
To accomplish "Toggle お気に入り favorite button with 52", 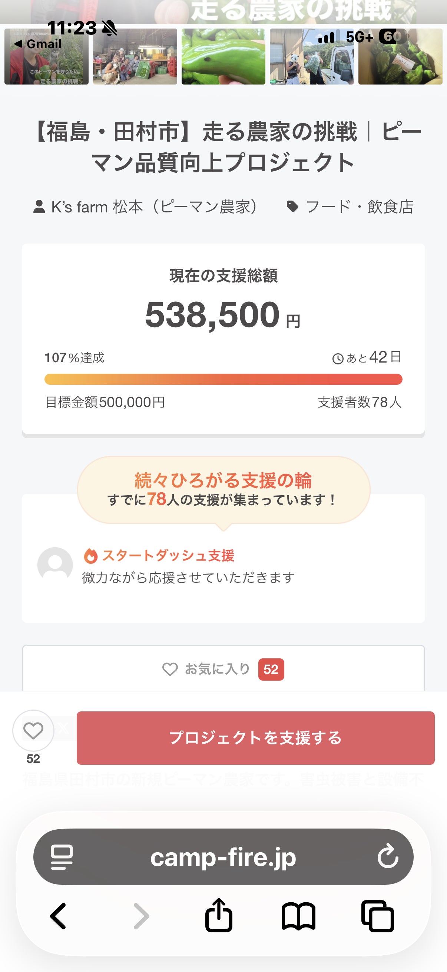I will tap(223, 669).
